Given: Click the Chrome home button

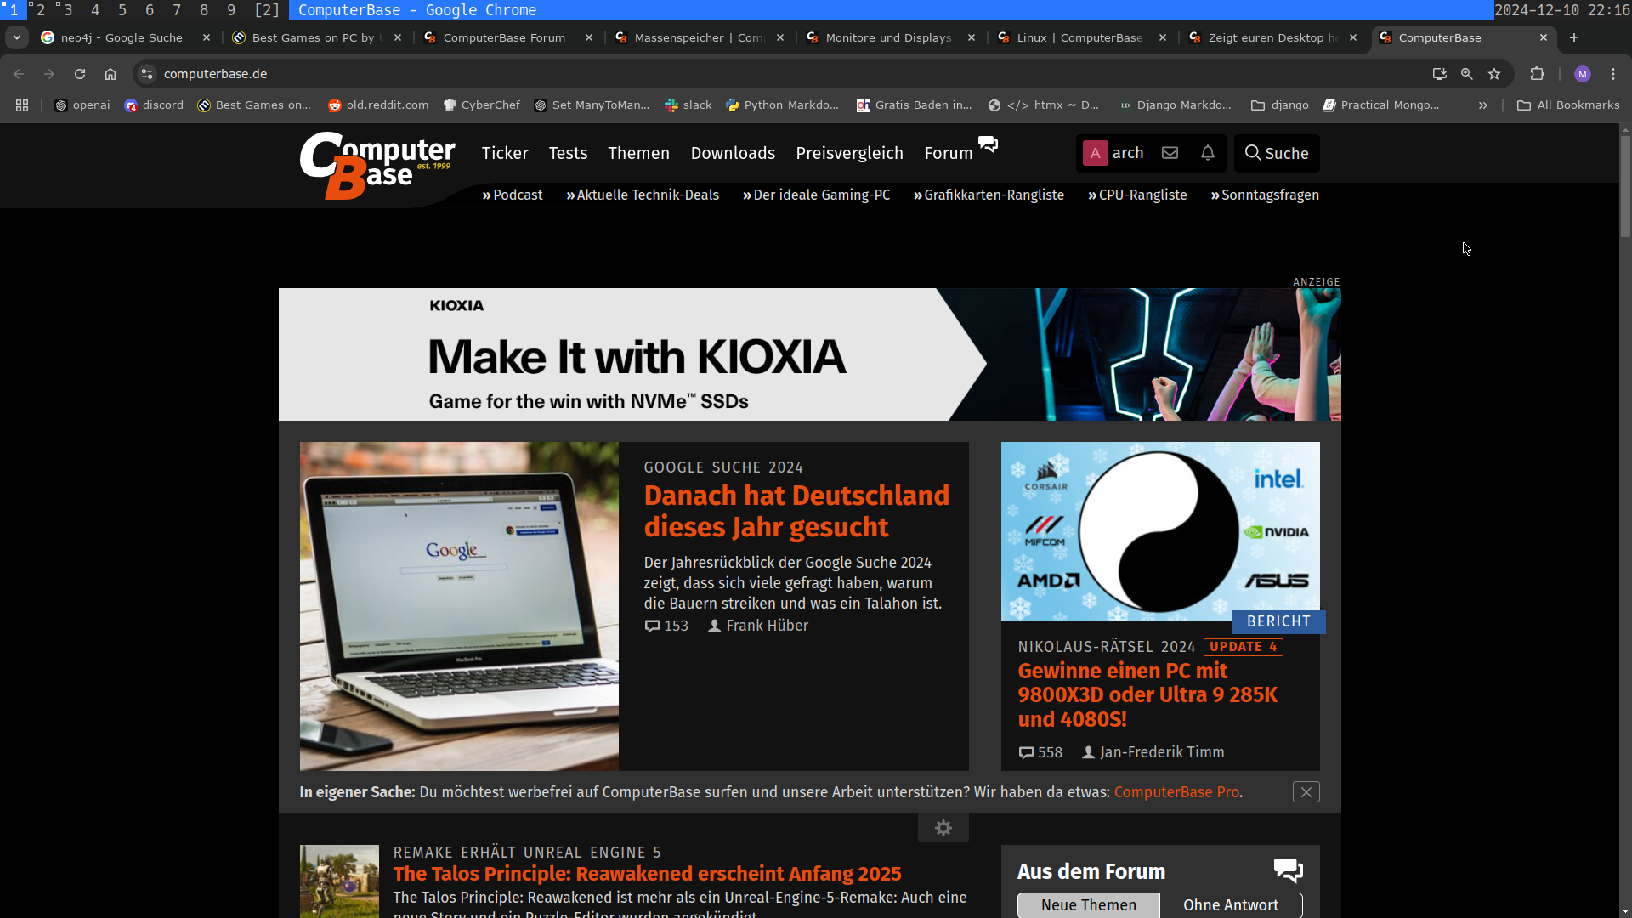Looking at the screenshot, I should click(110, 74).
